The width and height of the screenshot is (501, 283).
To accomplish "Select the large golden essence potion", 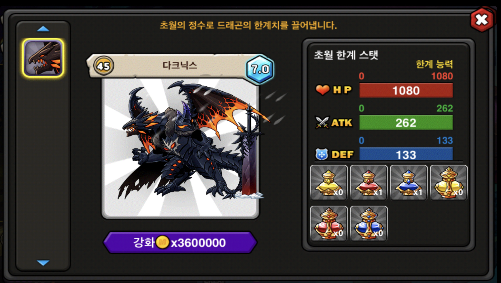I will 449,183.
